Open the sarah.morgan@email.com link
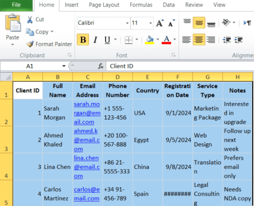254x206 pixels. (87, 113)
